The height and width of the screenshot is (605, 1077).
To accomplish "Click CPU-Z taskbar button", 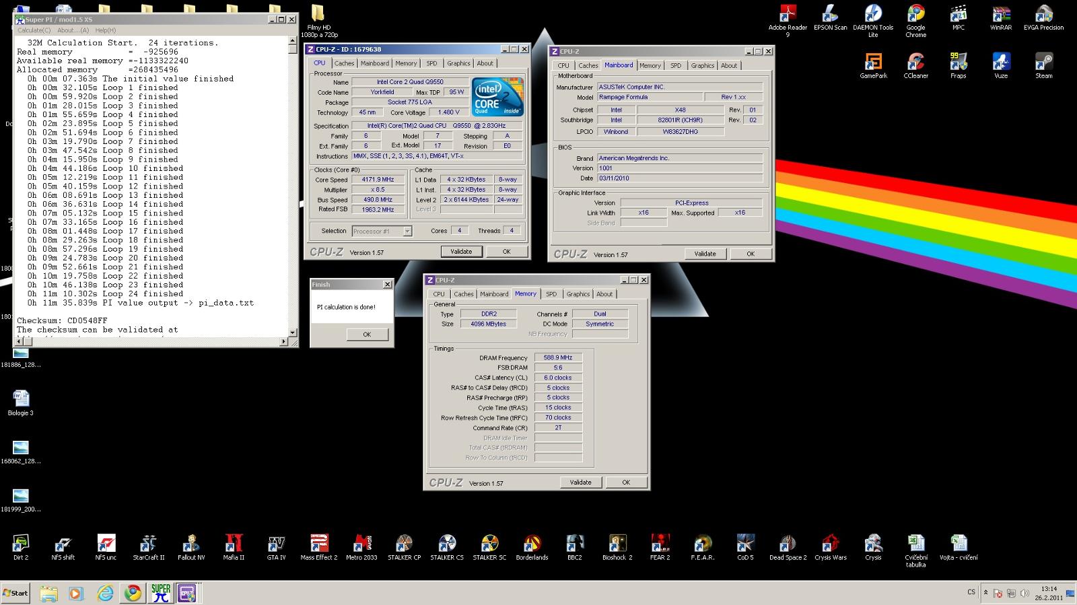I will (x=186, y=593).
